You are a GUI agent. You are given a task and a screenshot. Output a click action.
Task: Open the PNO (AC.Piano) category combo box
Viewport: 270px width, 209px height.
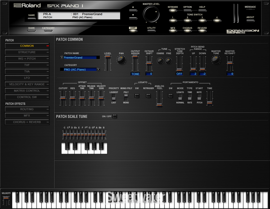tap(80, 69)
